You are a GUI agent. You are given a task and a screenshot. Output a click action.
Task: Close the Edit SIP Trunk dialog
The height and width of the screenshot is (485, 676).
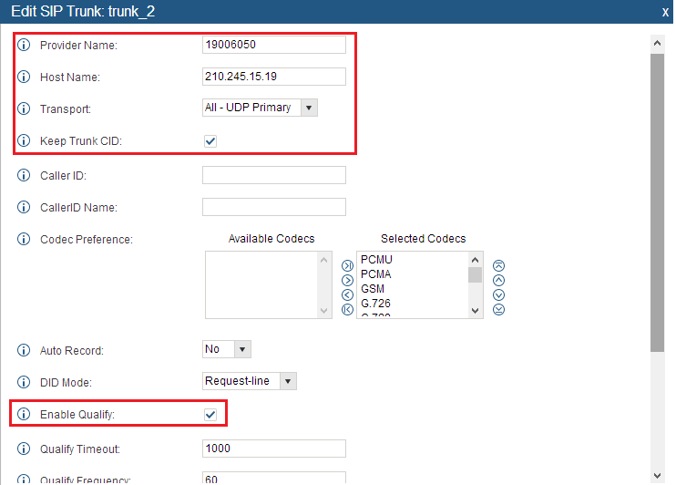click(665, 13)
